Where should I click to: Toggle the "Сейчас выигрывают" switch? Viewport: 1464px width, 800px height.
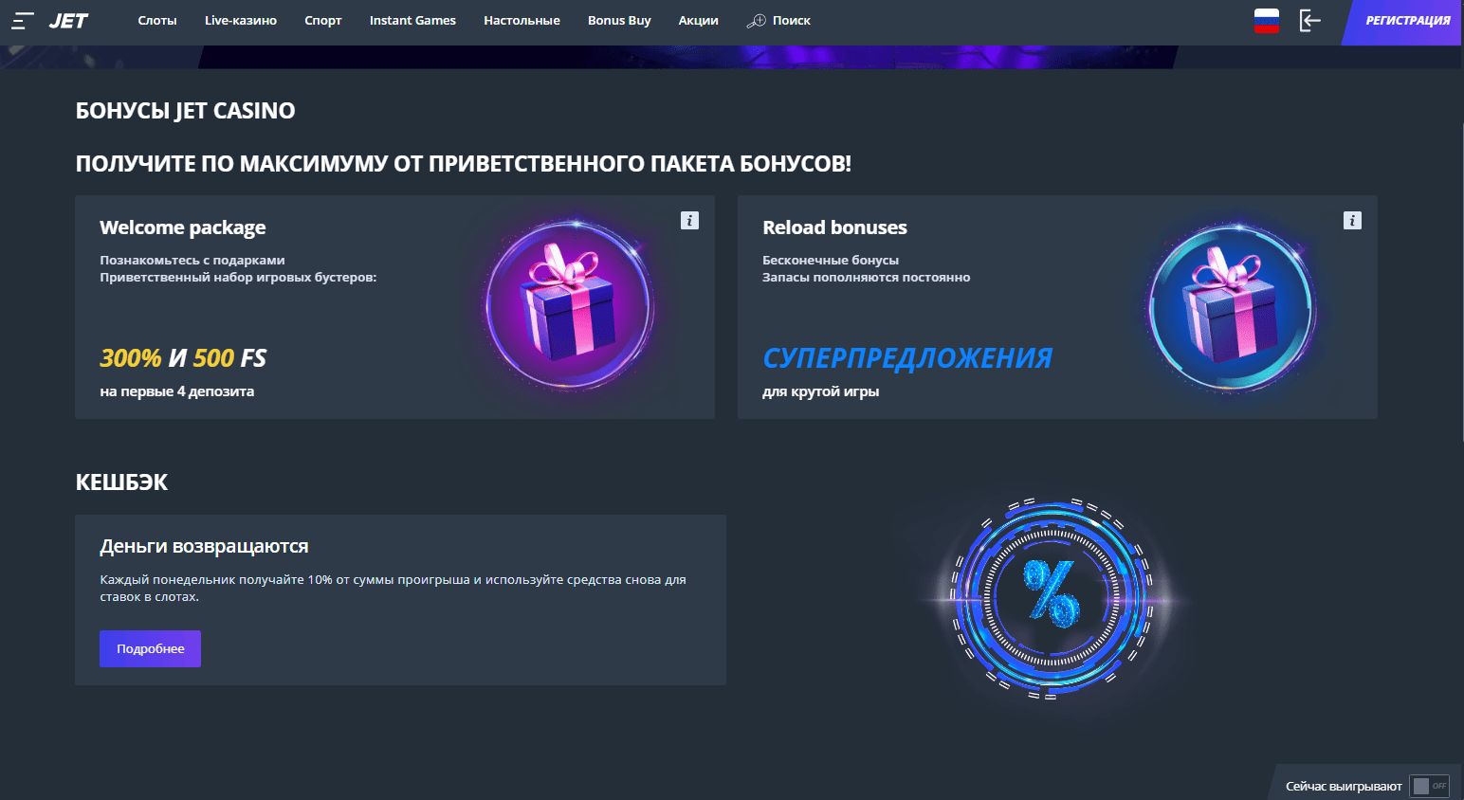[1429, 786]
